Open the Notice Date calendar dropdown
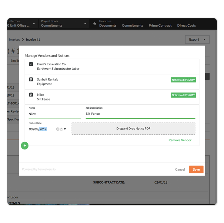The image size is (224, 223). pyautogui.click(x=65, y=129)
